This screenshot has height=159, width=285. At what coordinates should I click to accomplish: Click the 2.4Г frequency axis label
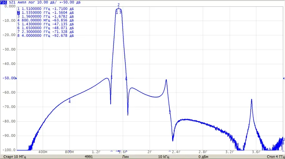(x=176, y=152)
